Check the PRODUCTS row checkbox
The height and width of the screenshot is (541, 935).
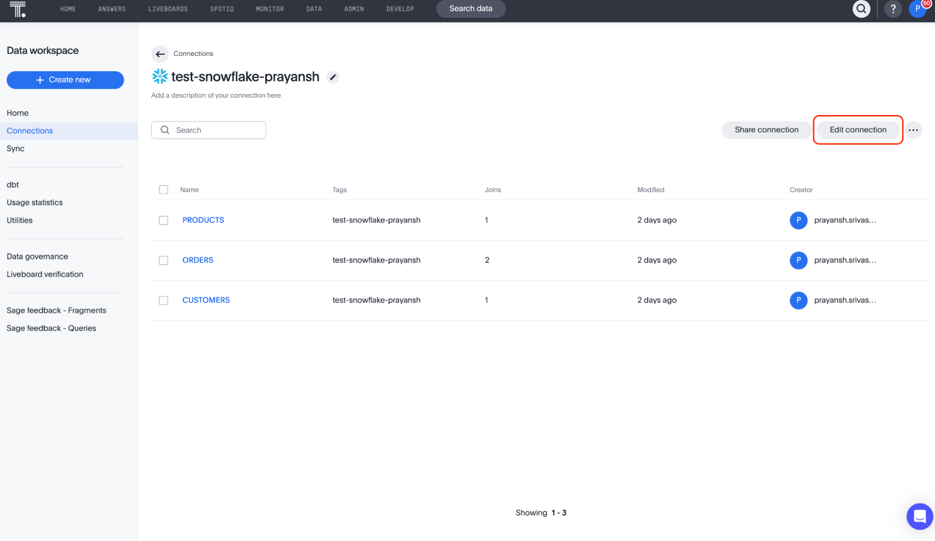163,220
